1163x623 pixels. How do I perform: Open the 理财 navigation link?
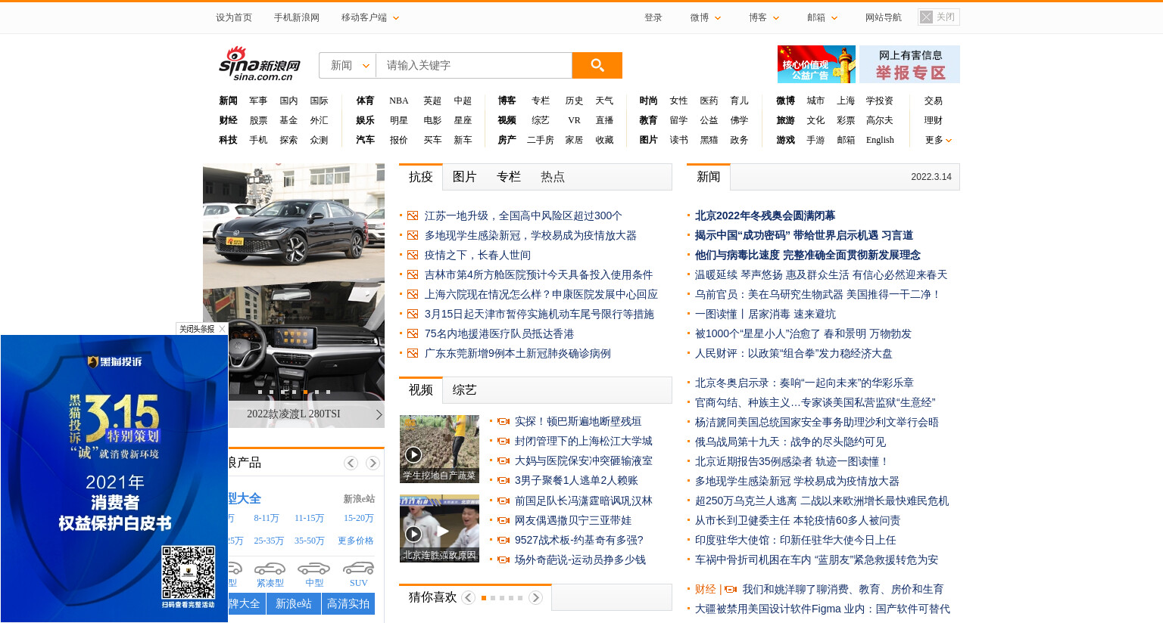[x=934, y=120]
